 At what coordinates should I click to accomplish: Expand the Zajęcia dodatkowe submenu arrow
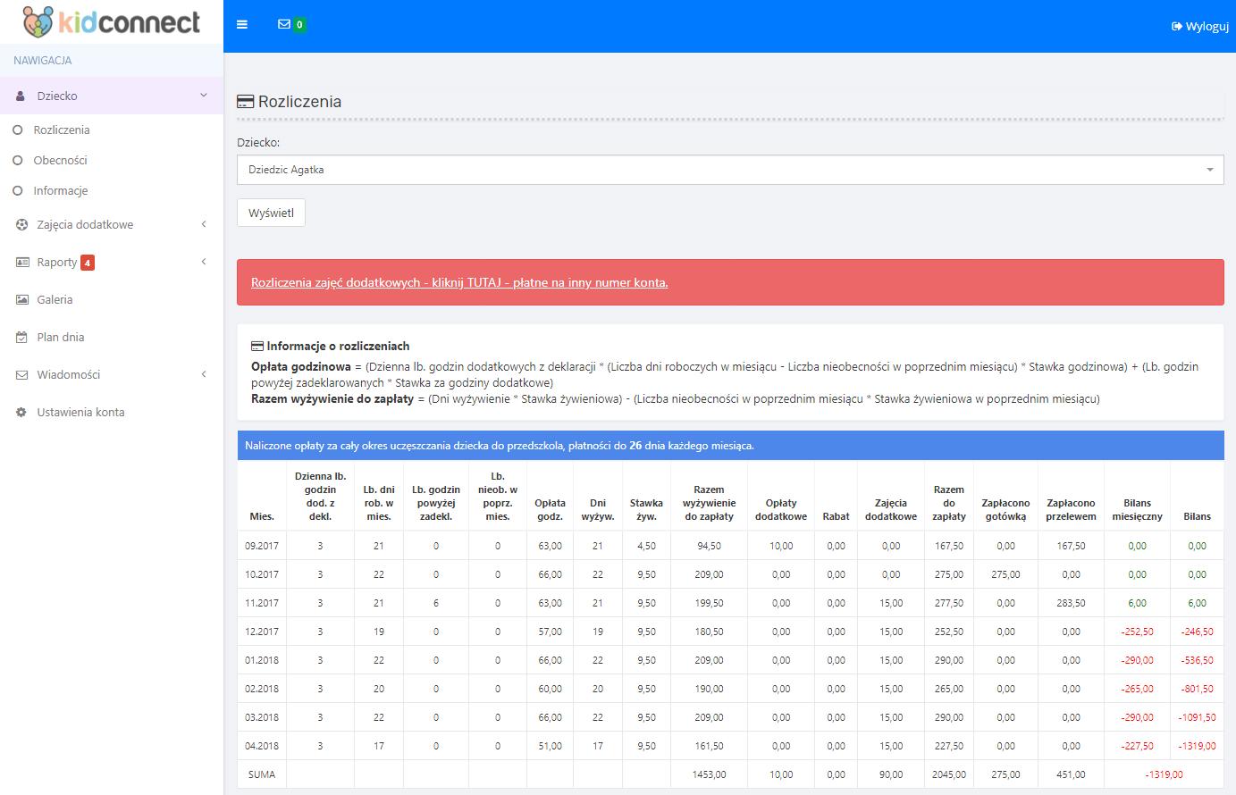point(204,224)
